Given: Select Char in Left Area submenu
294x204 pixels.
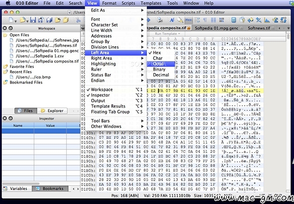Looking at the screenshot, I should pos(161,58).
